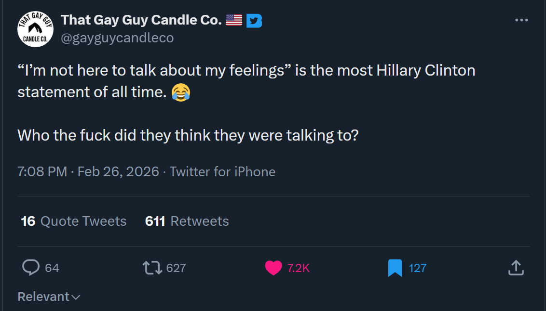Click the 7:08 PM timestamp

pos(42,172)
